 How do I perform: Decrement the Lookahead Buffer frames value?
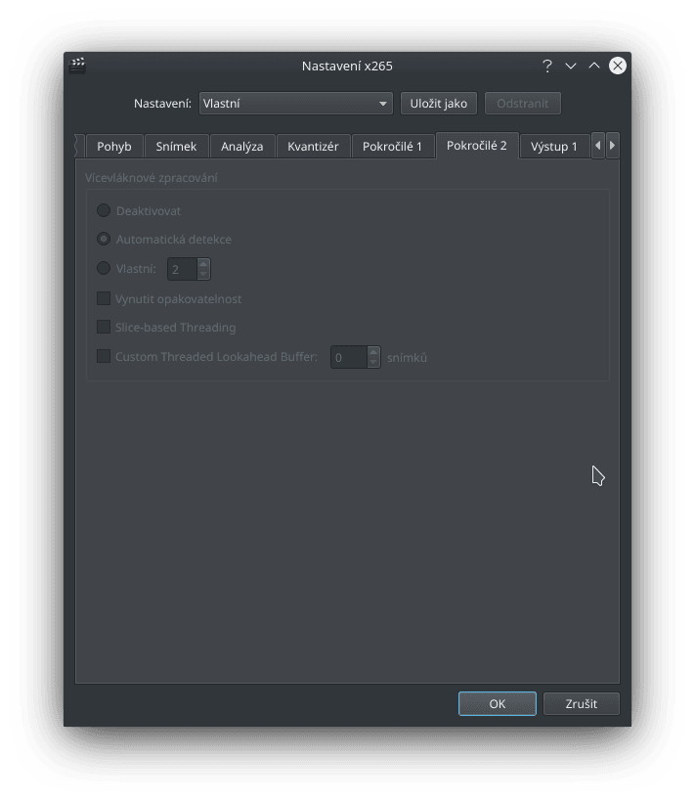point(373,362)
